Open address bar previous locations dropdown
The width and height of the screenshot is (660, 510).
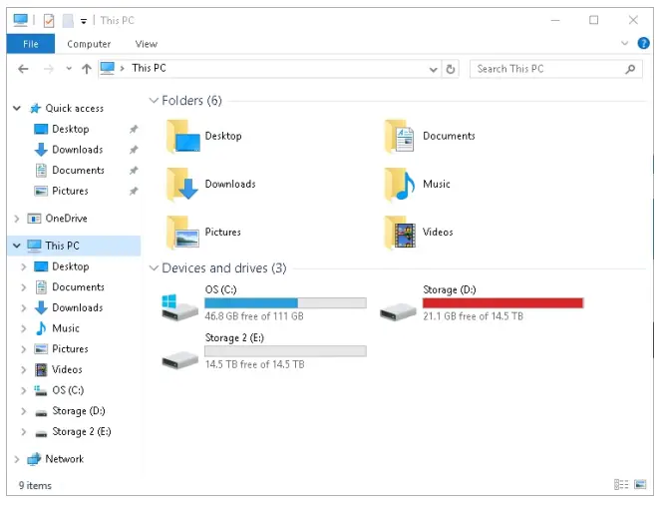tap(433, 70)
